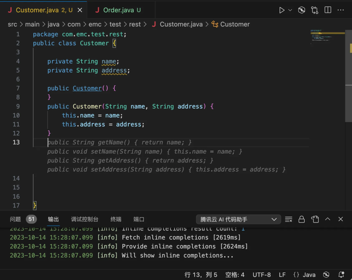Click line number 1 in gutter
Image resolution: width=352 pixels, height=280 pixels.
tap(18, 34)
